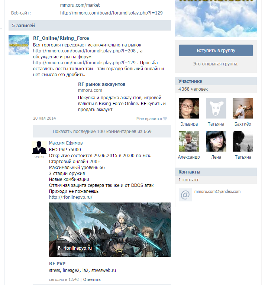Click the line Приходи не пожалеешь
The image size is (265, 285).
[x=74, y=191]
